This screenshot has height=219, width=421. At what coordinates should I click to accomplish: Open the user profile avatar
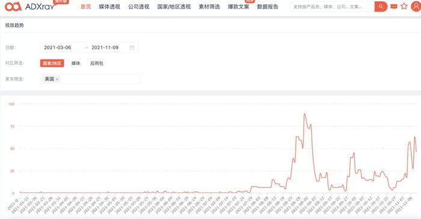tap(416, 6)
